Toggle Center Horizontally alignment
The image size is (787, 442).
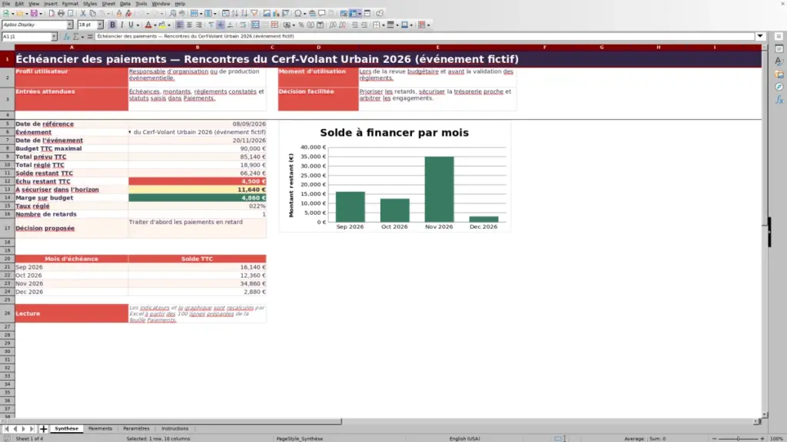pos(189,25)
